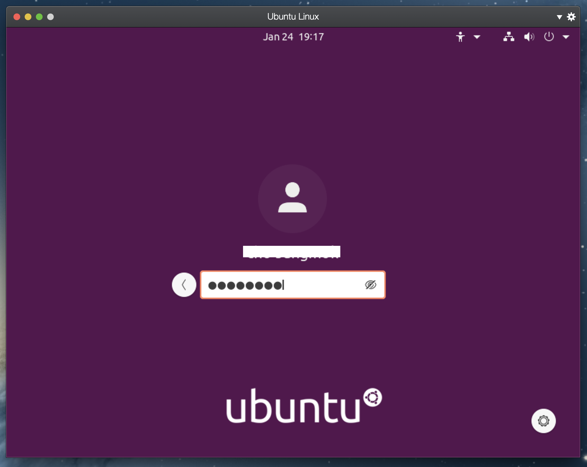Go back to the user list
Screen dimensions: 587x467
pos(184,285)
